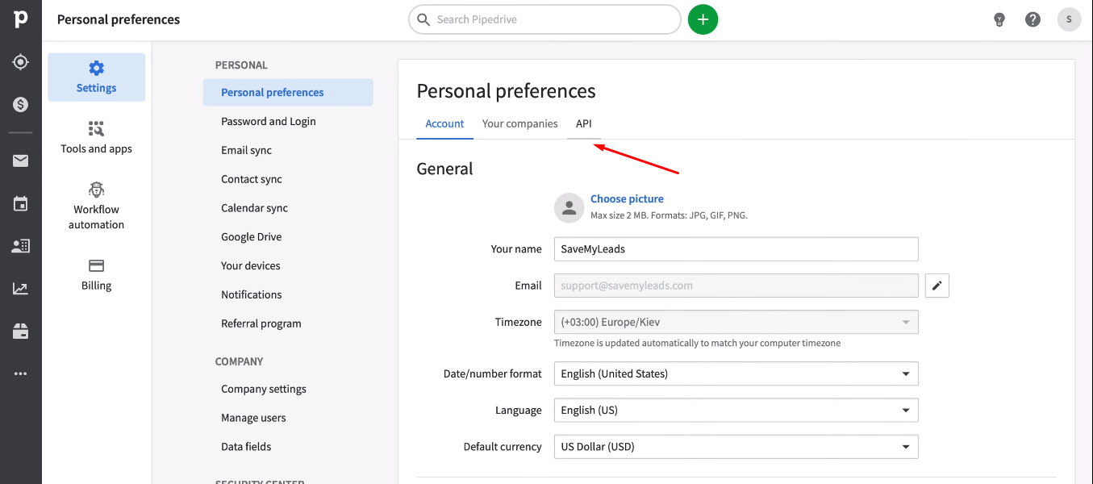The width and height of the screenshot is (1093, 484).
Task: Switch to API tab
Action: click(x=584, y=123)
